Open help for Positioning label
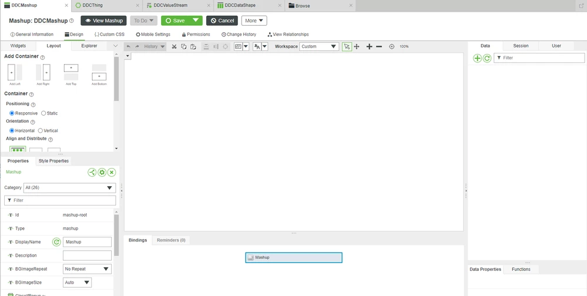This screenshot has height=296, width=587. point(33,105)
